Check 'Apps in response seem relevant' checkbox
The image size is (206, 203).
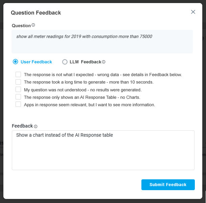tap(18, 104)
